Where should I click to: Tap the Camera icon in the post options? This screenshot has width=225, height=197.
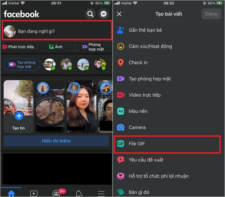(121, 127)
